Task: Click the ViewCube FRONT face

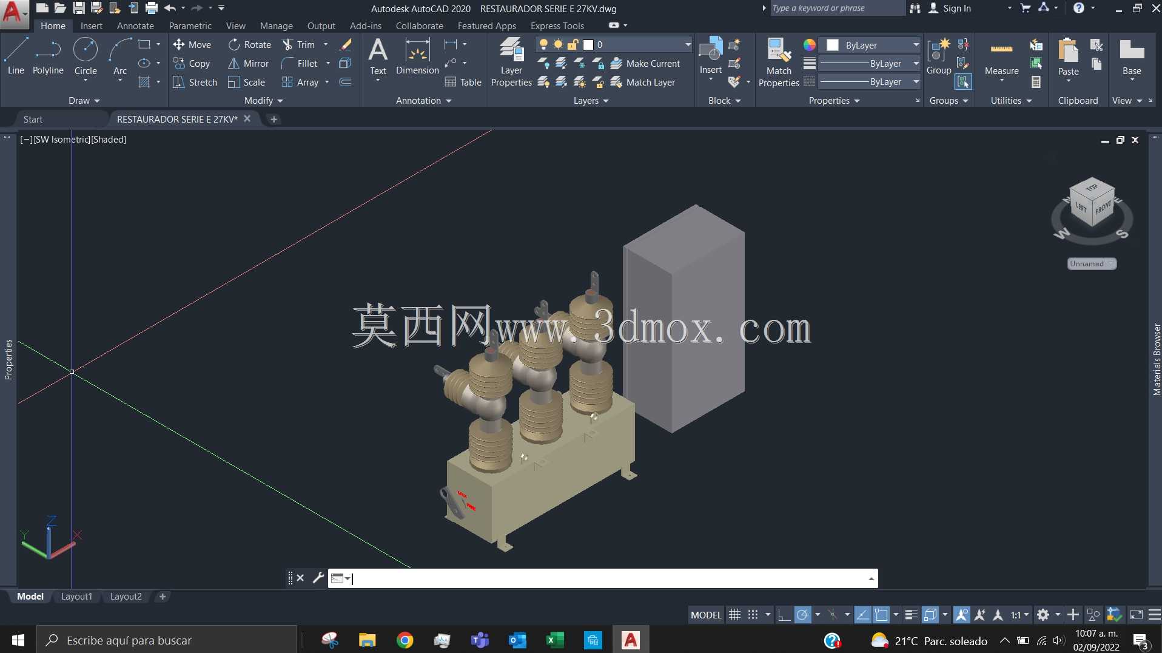Action: (x=1103, y=208)
